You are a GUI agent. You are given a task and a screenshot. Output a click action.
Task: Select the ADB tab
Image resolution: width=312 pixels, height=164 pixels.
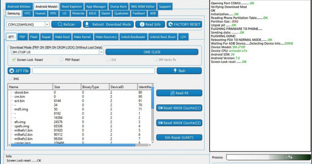[153, 13]
